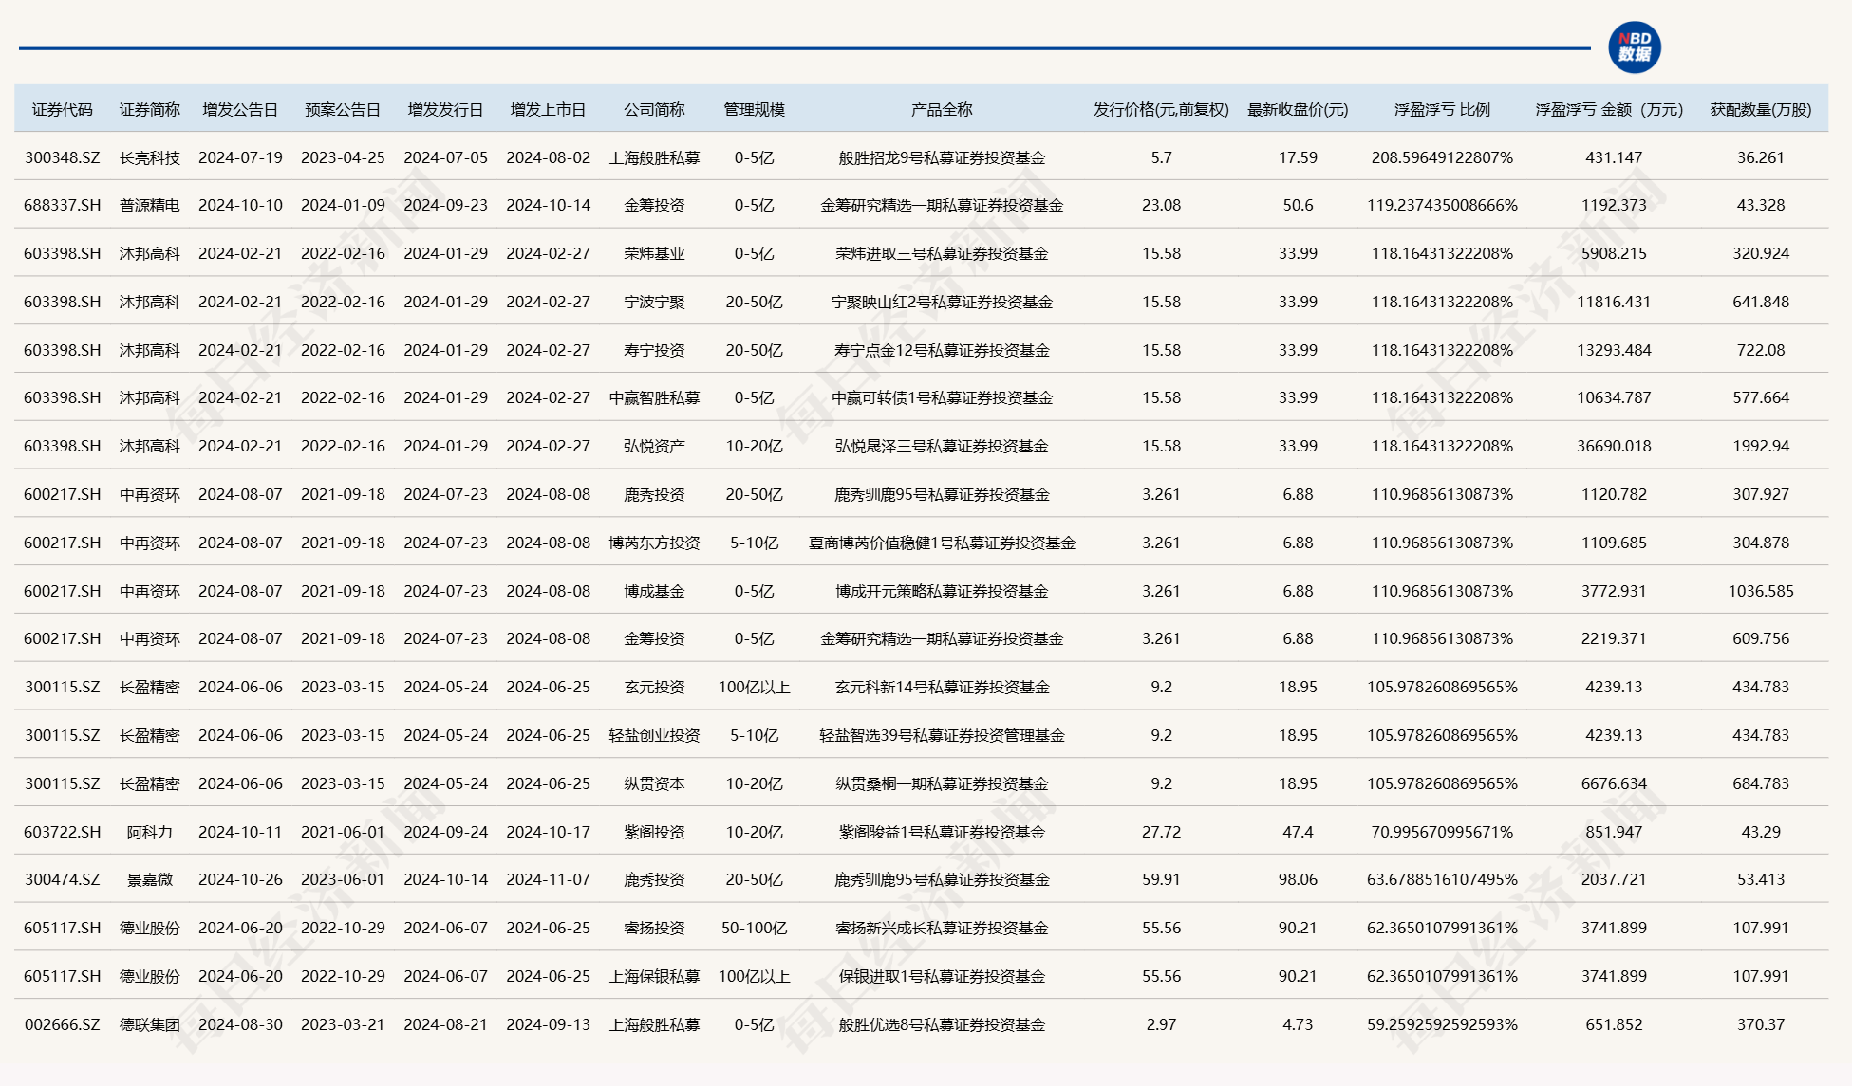
Task: Select 睿扬投资 company cell
Action: [654, 928]
